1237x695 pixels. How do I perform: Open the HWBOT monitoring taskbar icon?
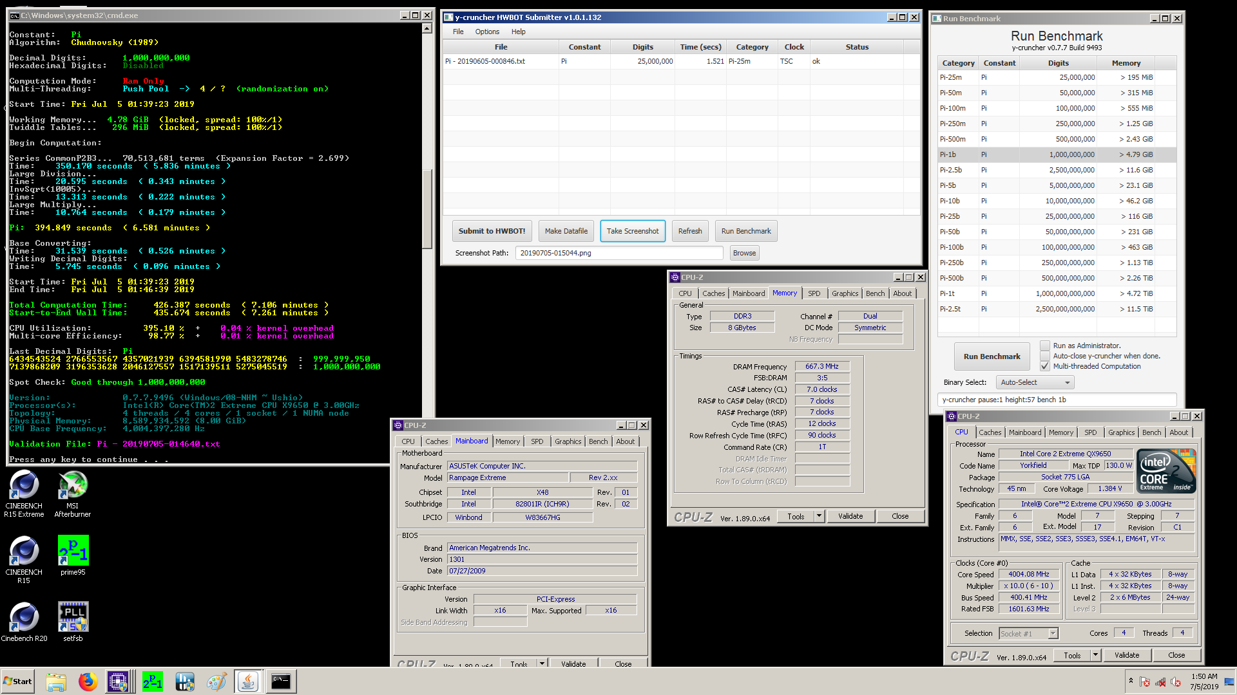(x=185, y=681)
